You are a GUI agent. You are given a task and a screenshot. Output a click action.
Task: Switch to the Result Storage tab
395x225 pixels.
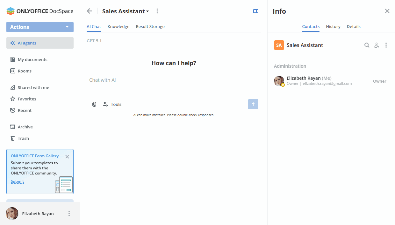pos(150,26)
